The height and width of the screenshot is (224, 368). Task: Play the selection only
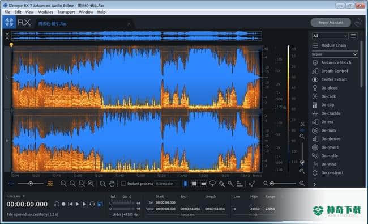(x=84, y=204)
